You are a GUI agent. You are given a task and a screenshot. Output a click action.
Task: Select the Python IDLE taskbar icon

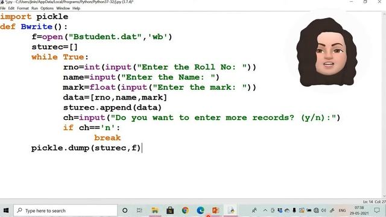coord(231,210)
